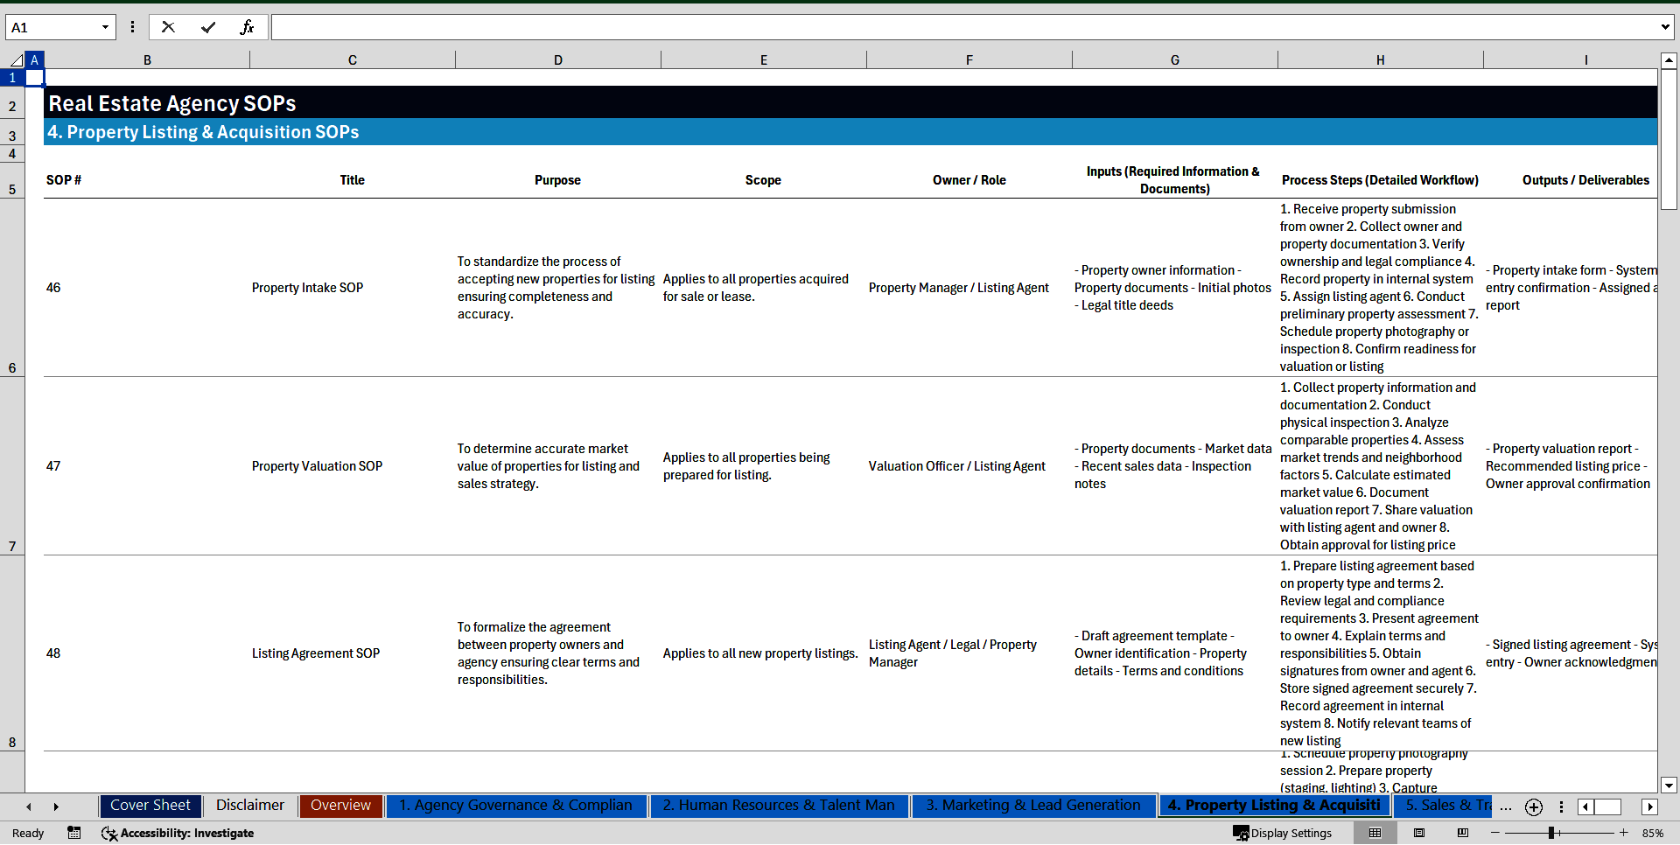The image size is (1680, 845).
Task: Click the macro recording status icon
Action: tap(74, 833)
